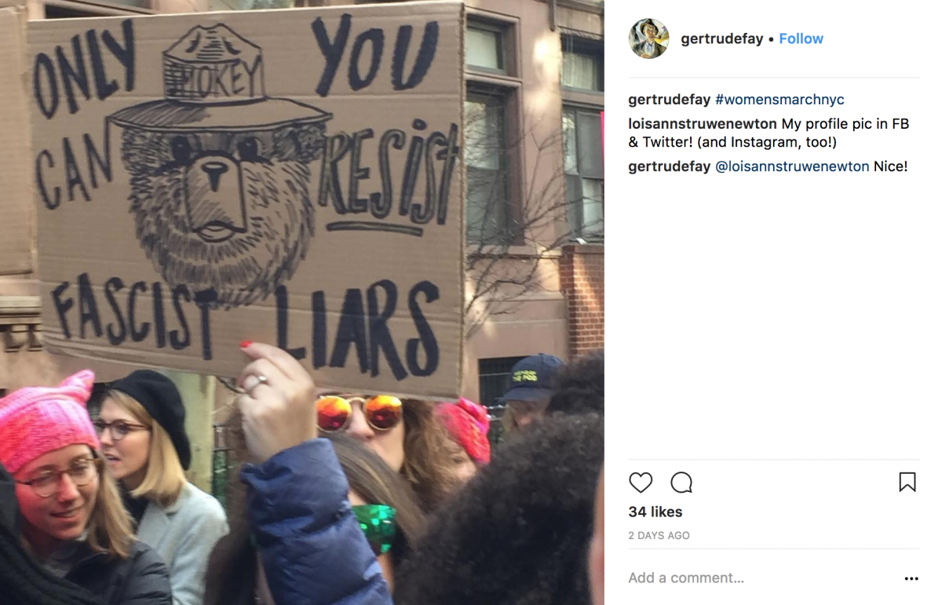Open more options three-dot menu
The width and height of the screenshot is (942, 605).
(x=911, y=578)
